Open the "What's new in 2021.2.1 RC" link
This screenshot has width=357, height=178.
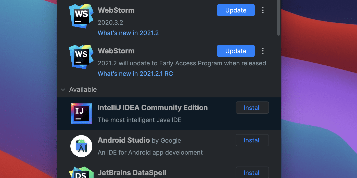[135, 73]
